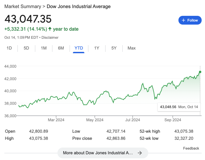Click the arrow icon in More about button
Image resolution: width=205 pixels, height=160 pixels.
tap(140, 153)
